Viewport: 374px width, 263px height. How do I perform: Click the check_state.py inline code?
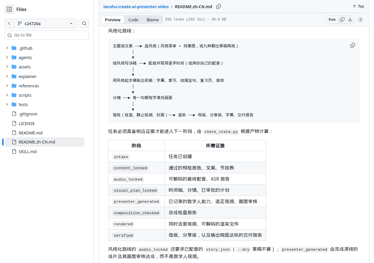[x=221, y=132]
